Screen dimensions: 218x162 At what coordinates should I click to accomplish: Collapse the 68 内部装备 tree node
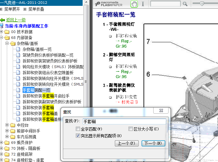[x=2, y=38]
